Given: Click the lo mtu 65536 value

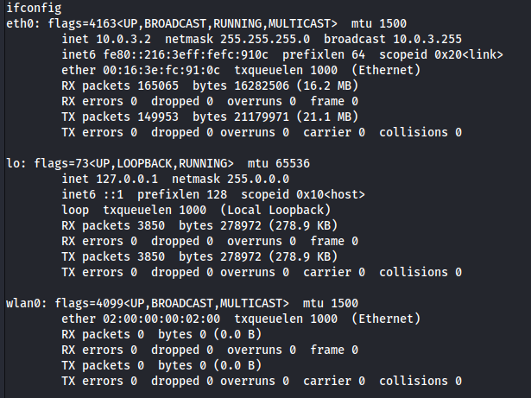Looking at the screenshot, I should (293, 164).
